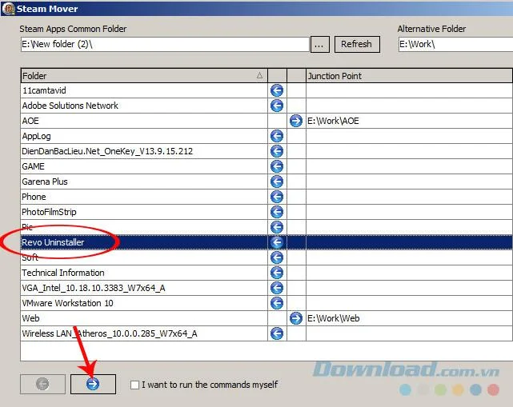
Task: Click the move-to-alternative right arrow button
Action: tap(93, 384)
